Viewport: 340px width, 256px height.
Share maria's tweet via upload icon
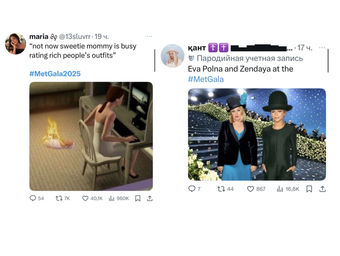pyautogui.click(x=150, y=198)
